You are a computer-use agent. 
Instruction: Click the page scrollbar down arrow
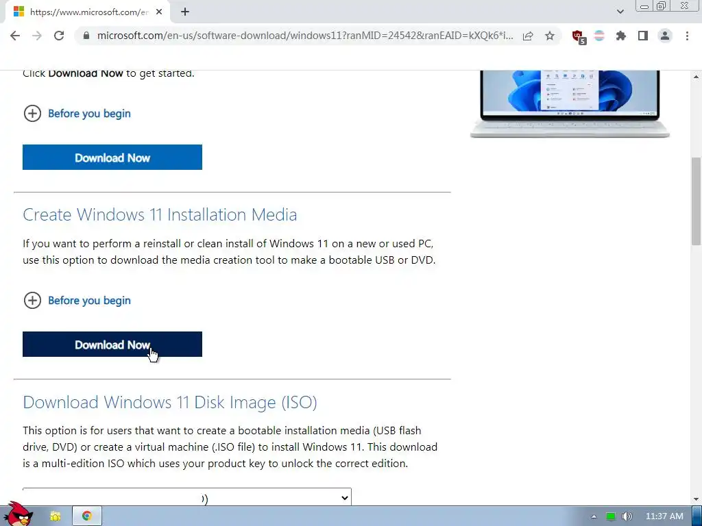click(x=697, y=499)
